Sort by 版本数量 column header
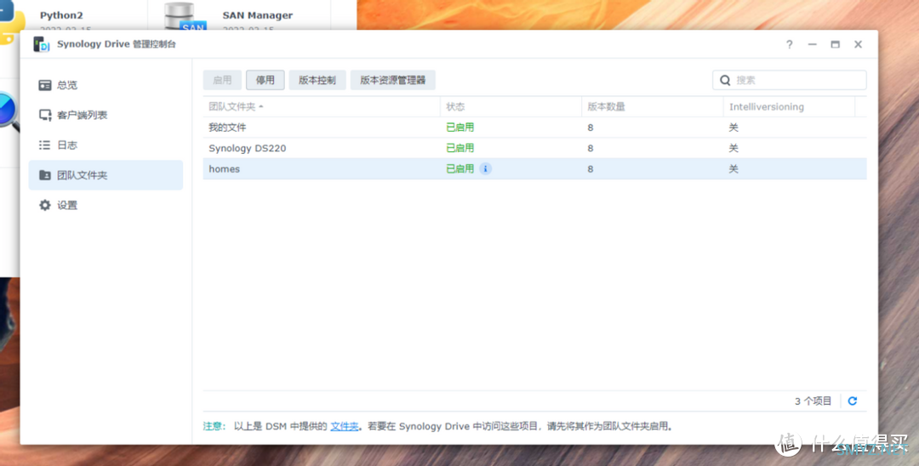Viewport: 919px width, 466px height. 653,106
